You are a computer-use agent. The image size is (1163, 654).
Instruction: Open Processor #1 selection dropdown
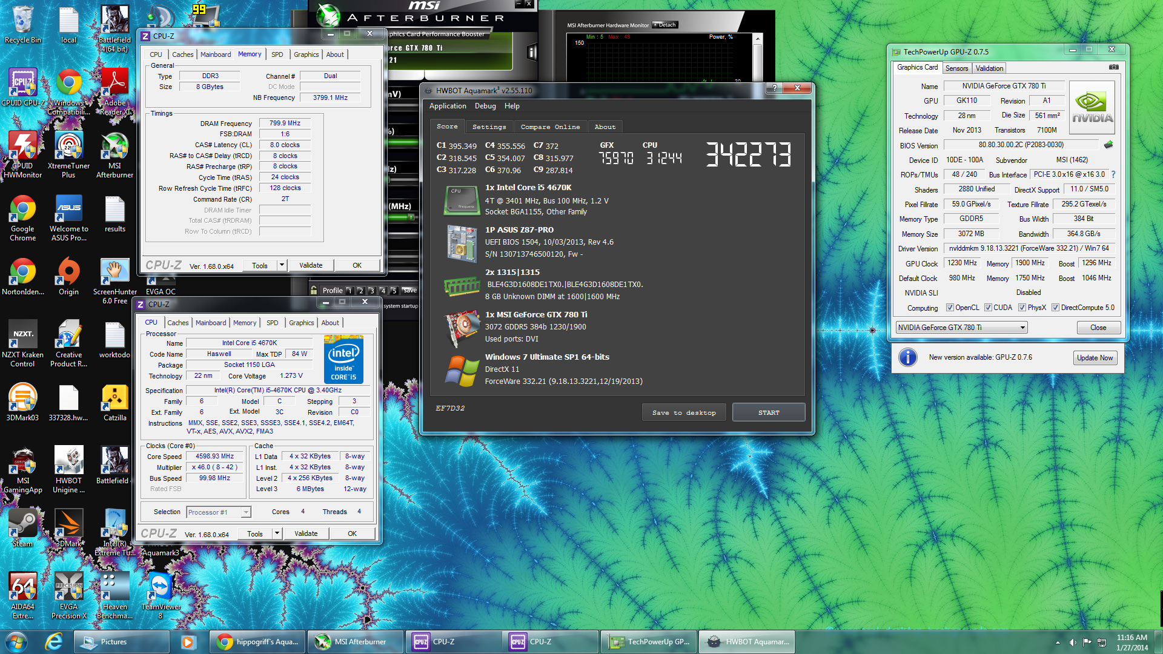pyautogui.click(x=218, y=512)
